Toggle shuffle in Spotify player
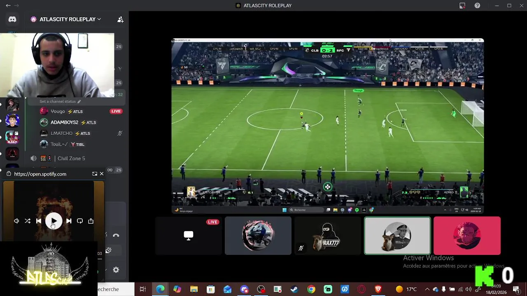 coord(28,221)
